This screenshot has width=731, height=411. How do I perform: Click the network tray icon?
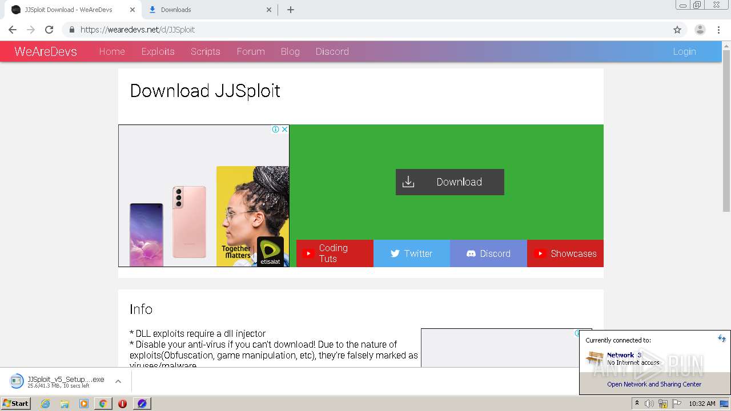[x=663, y=404]
